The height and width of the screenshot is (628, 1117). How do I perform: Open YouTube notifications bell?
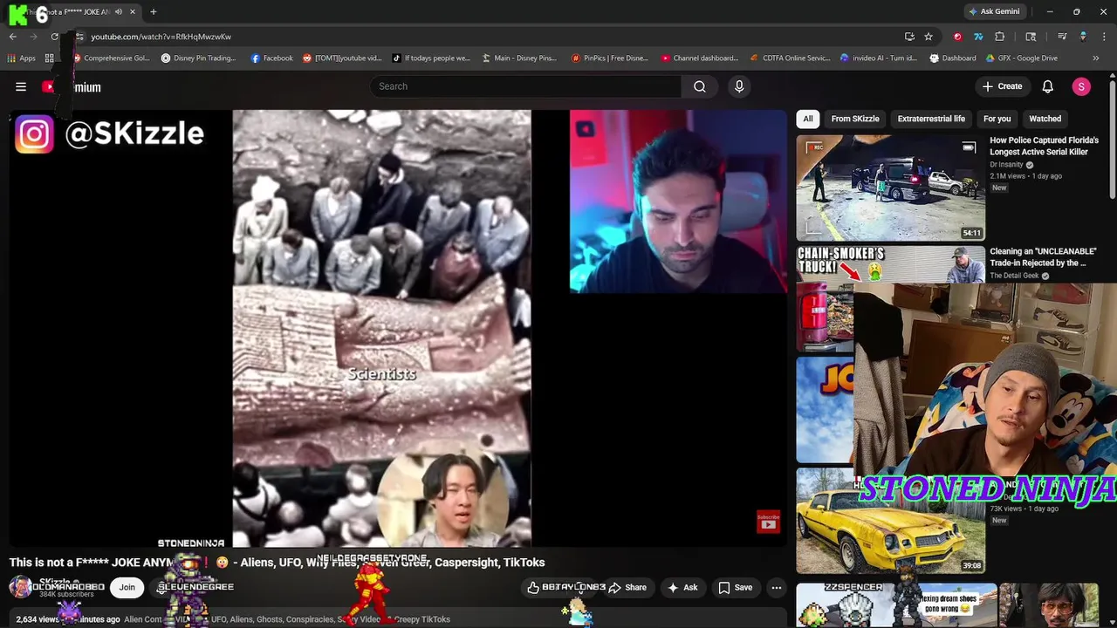1048,86
